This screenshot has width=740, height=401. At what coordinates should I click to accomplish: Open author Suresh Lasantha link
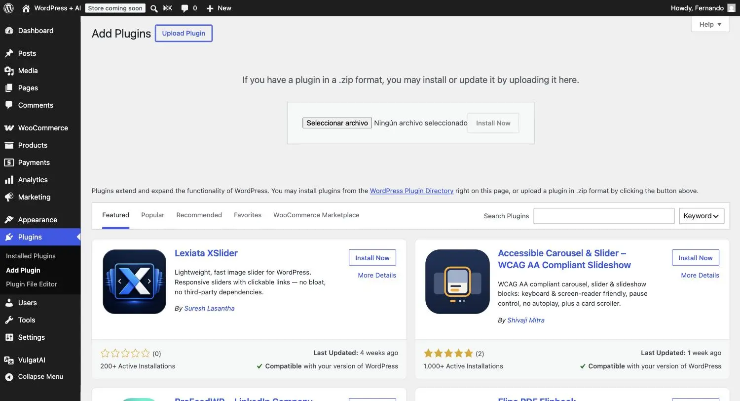[x=209, y=308]
